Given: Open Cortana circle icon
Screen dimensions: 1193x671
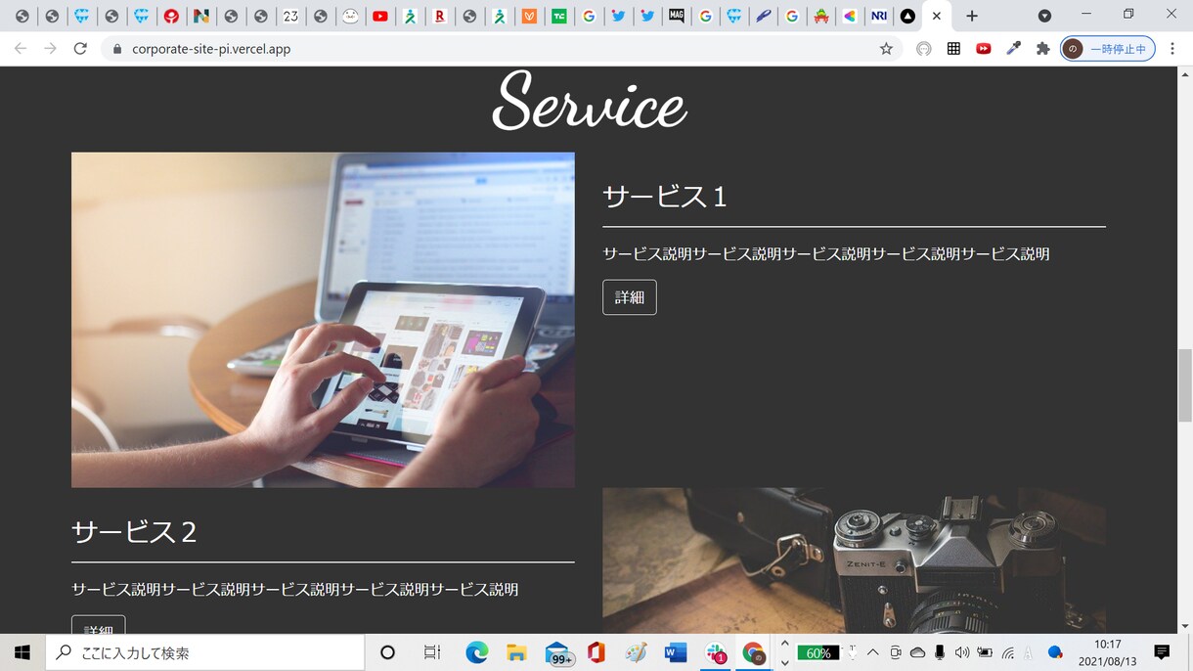Looking at the screenshot, I should click(387, 652).
